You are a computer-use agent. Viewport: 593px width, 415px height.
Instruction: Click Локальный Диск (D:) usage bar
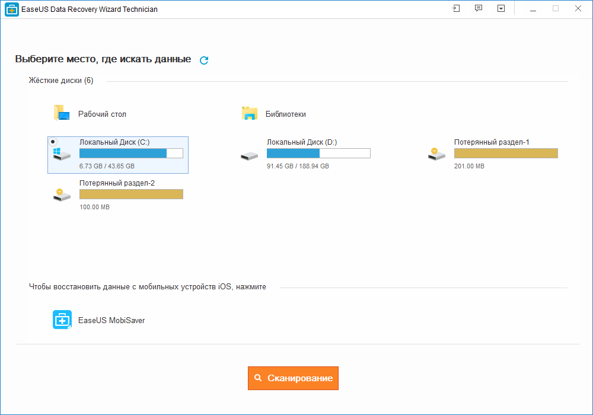pos(318,153)
